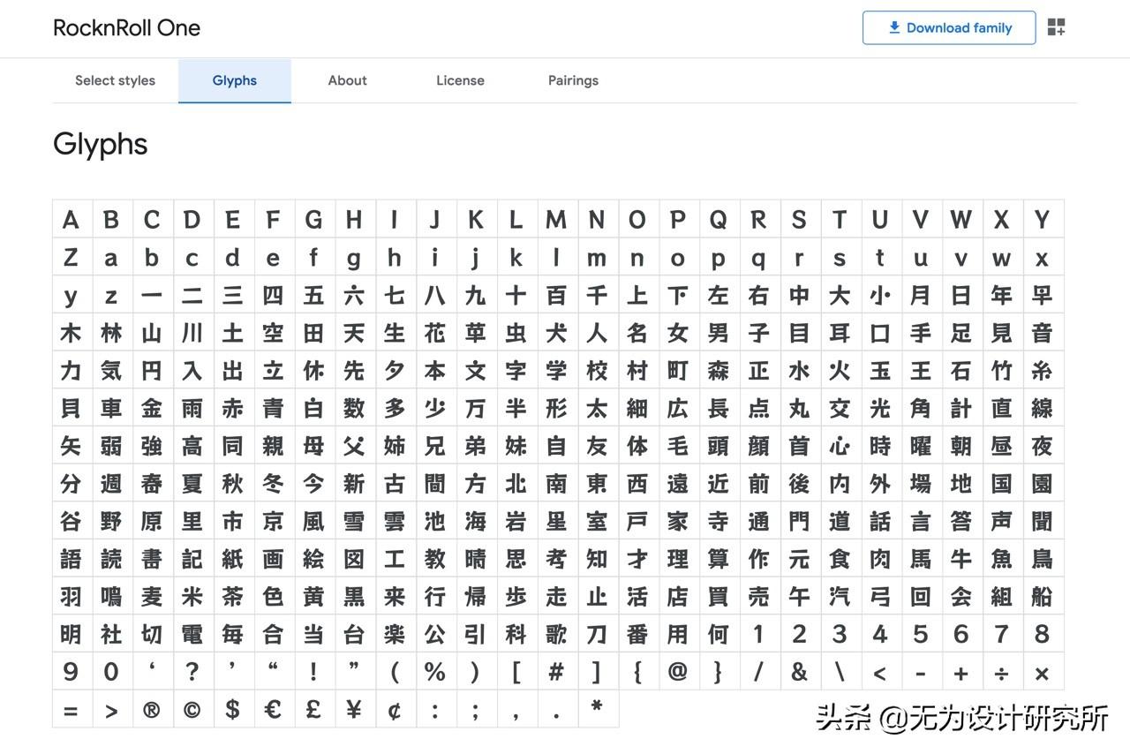Select the kanji 曜 glyph
Screen dimensions: 1130x754
[921, 446]
